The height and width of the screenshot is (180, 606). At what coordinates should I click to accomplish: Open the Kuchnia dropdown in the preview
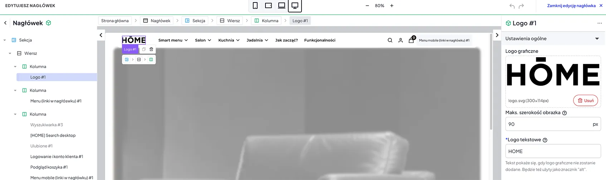pos(229,40)
